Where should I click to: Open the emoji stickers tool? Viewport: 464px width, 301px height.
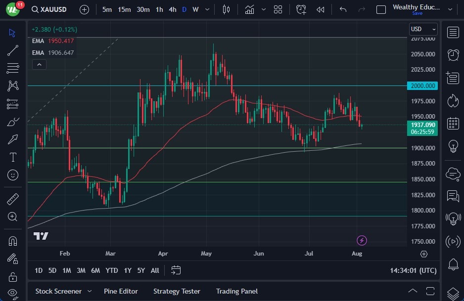point(13,175)
